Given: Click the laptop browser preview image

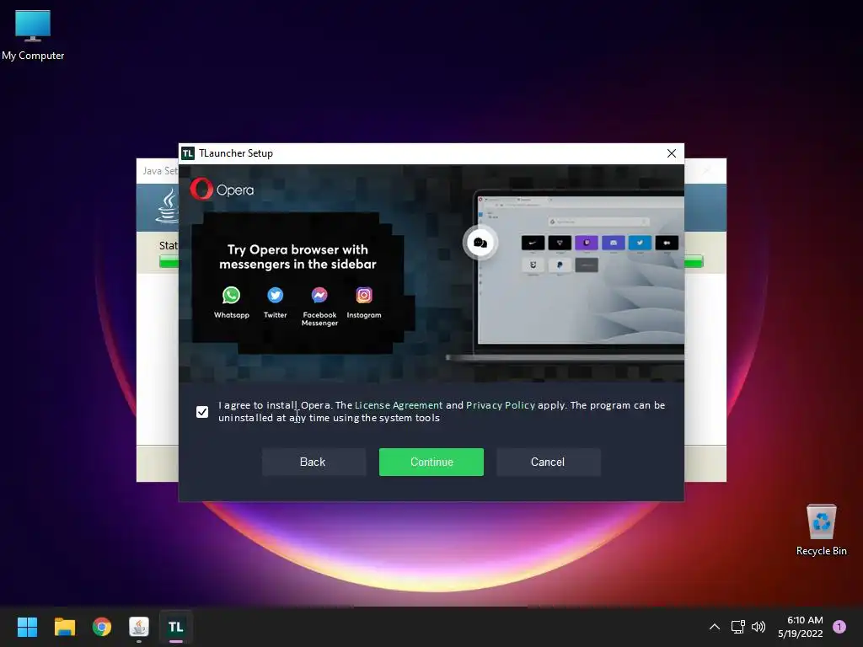Looking at the screenshot, I should pyautogui.click(x=567, y=276).
